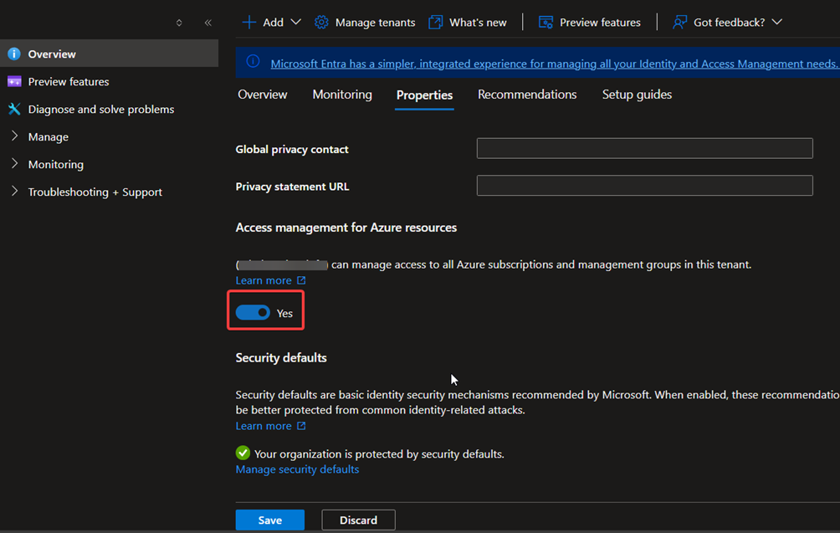
Task: Switch to the Recommendations tab
Action: [x=527, y=95]
